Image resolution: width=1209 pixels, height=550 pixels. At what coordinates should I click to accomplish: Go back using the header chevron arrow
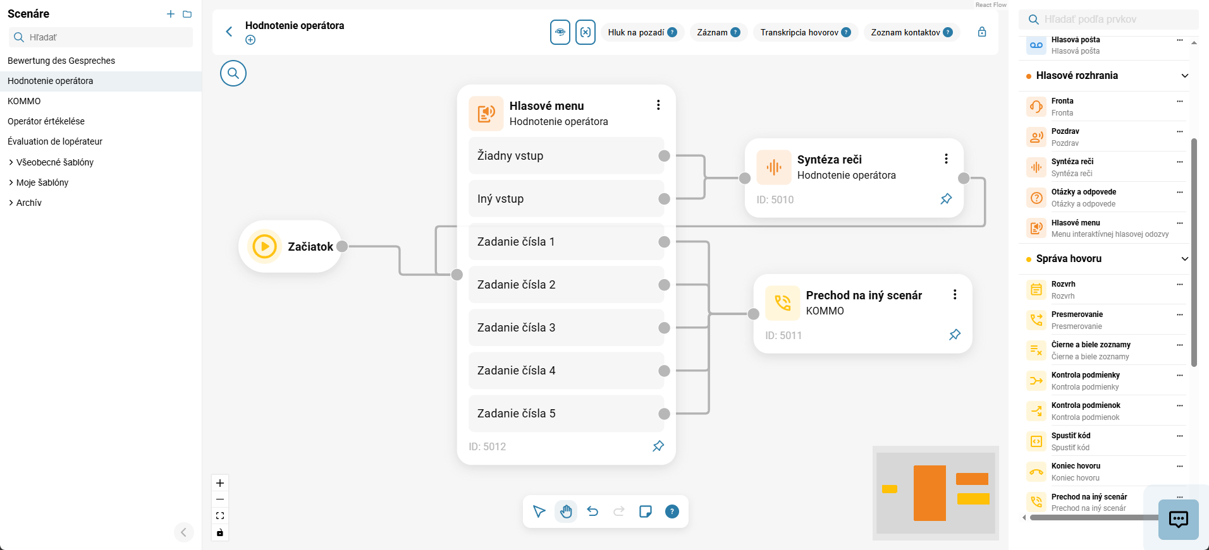(229, 32)
